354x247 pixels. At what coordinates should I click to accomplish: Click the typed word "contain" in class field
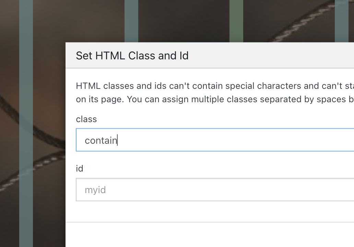coord(101,140)
